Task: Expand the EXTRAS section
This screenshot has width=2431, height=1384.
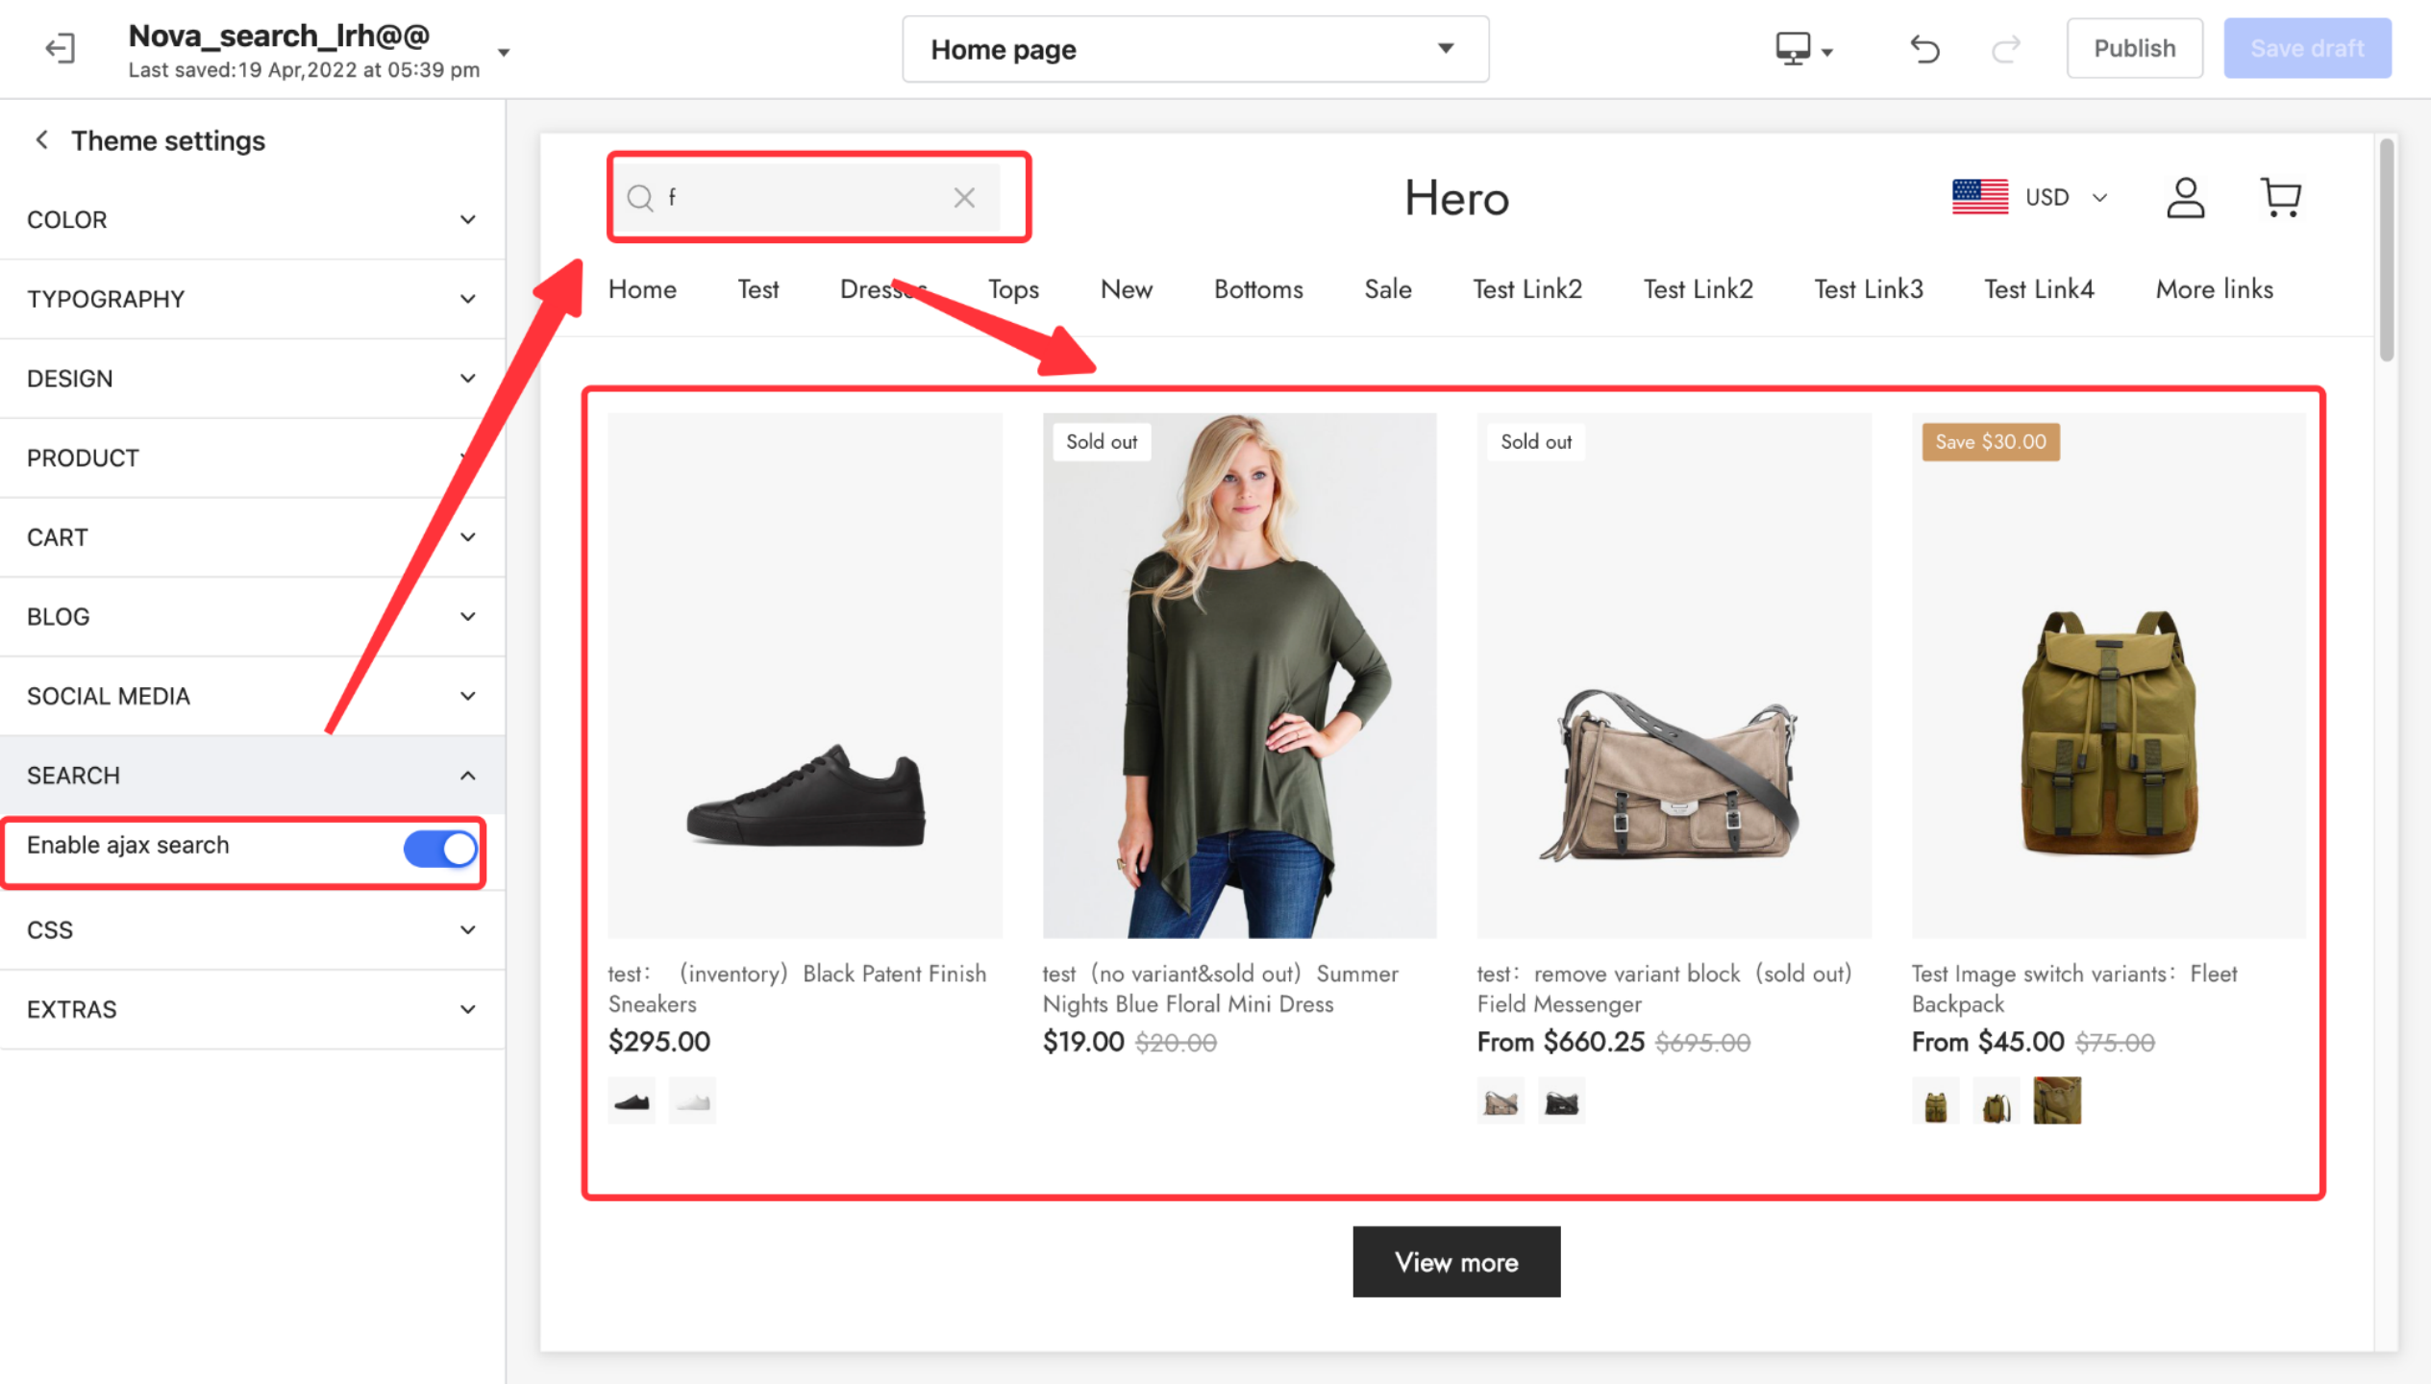Action: [x=252, y=1009]
